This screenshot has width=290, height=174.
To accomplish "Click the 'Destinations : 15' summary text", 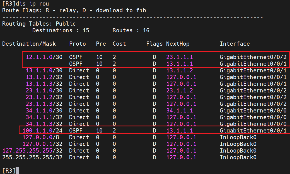I will pyautogui.click(x=61, y=30).
